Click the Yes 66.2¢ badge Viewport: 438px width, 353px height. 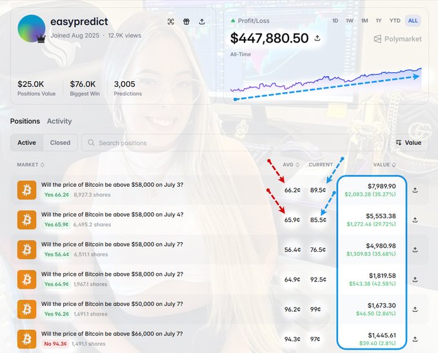(x=56, y=195)
